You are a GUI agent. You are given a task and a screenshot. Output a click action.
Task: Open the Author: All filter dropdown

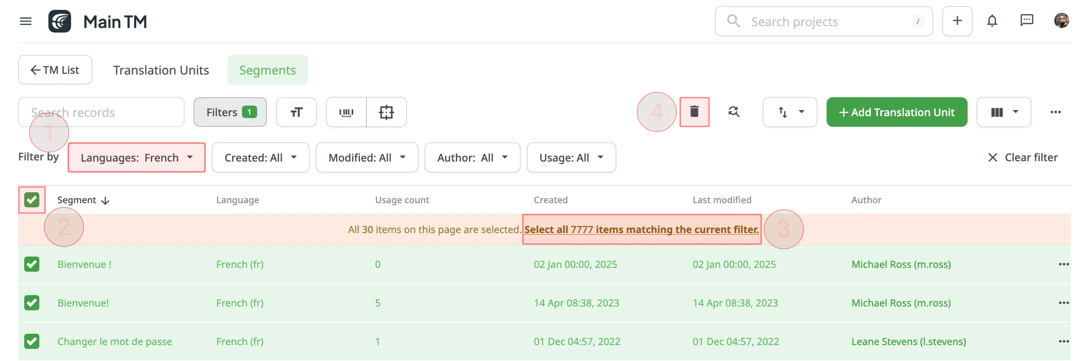472,157
